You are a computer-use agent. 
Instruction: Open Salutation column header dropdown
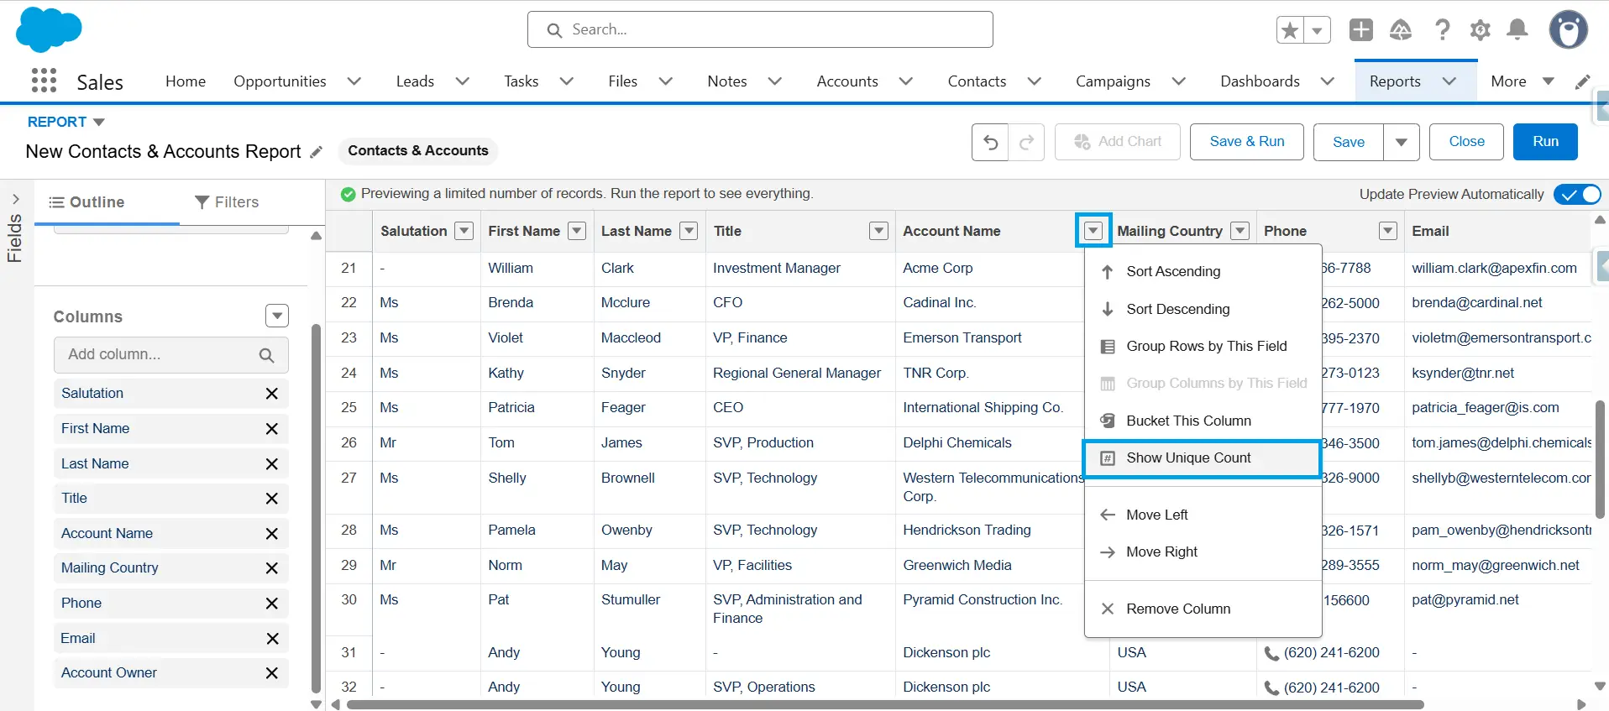coord(464,231)
